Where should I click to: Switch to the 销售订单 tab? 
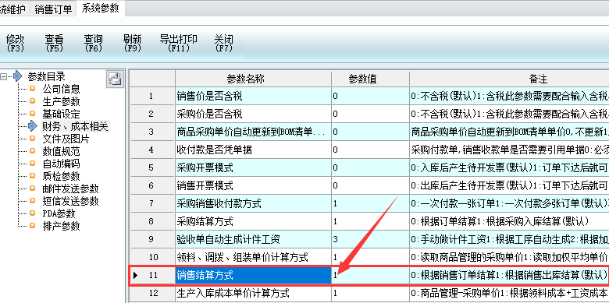click(53, 9)
